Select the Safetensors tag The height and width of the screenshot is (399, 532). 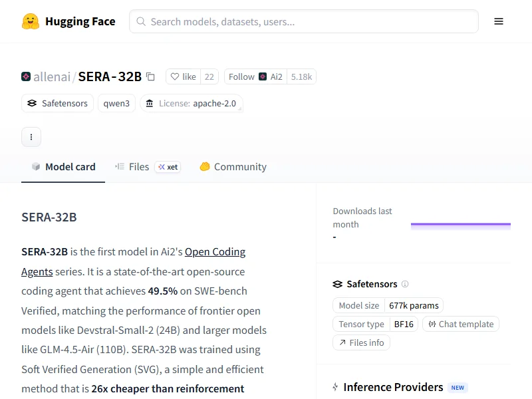click(x=57, y=103)
